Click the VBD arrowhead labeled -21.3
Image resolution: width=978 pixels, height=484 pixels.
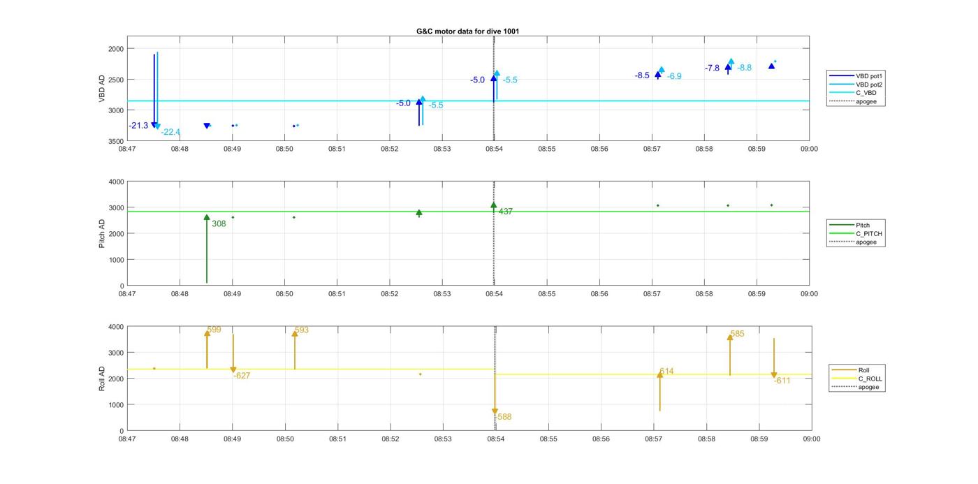[154, 125]
